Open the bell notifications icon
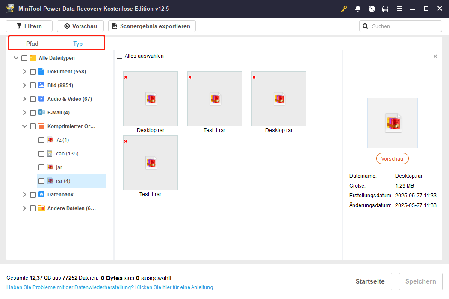 click(x=357, y=9)
